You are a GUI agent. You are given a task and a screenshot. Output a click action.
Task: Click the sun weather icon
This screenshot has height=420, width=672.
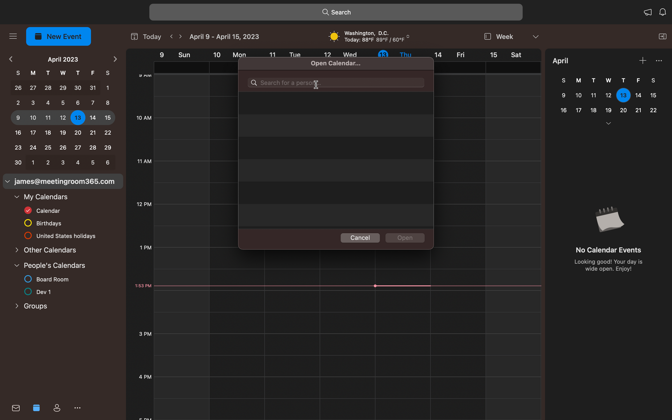click(334, 36)
